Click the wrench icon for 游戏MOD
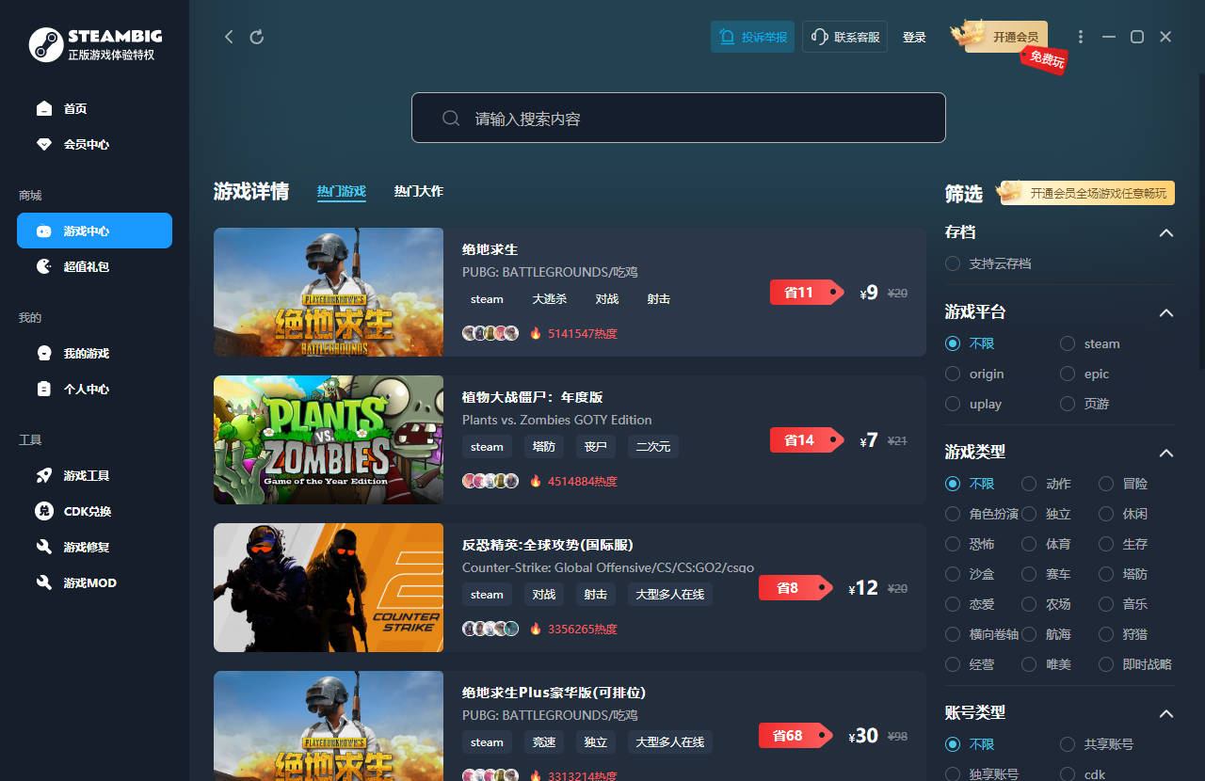 [44, 583]
